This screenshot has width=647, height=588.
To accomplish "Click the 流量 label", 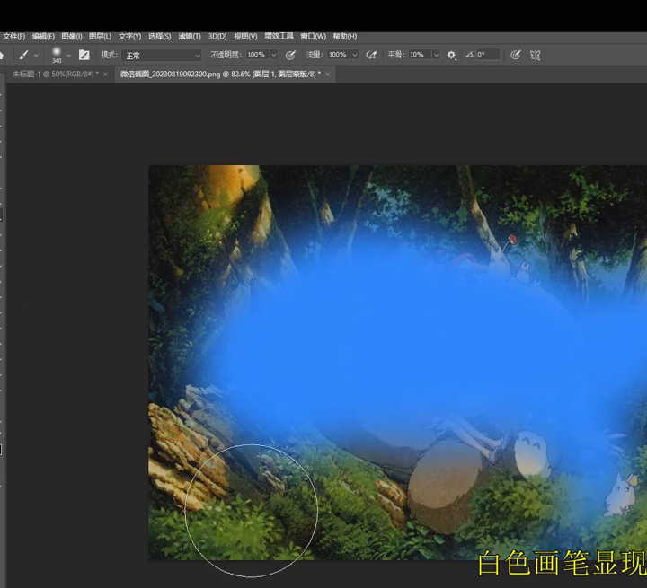I will (x=315, y=55).
